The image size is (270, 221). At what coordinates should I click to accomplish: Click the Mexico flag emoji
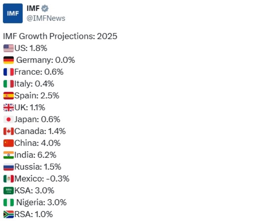[9, 178]
